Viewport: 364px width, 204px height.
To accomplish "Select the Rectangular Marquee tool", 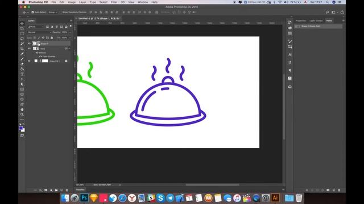I will coord(22,34).
